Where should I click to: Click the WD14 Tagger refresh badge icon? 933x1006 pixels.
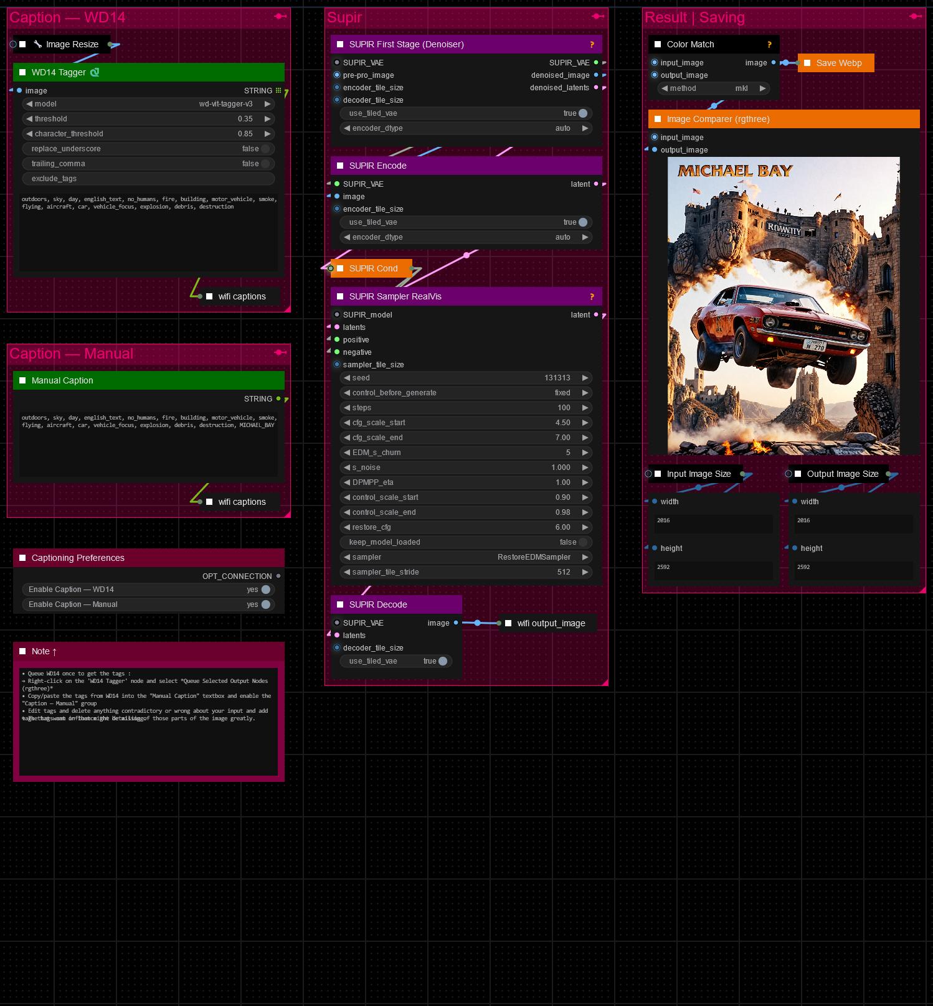[95, 72]
